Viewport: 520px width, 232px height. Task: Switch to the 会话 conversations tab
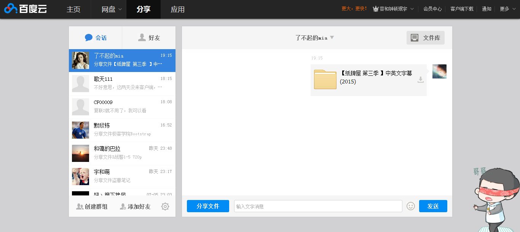click(x=96, y=38)
